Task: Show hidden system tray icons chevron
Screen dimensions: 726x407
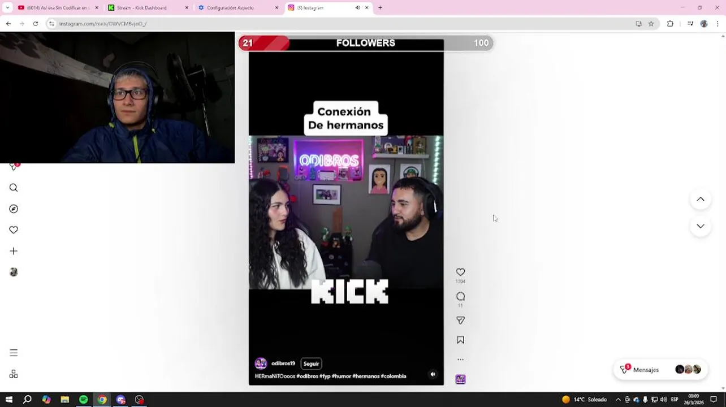Action: point(618,400)
